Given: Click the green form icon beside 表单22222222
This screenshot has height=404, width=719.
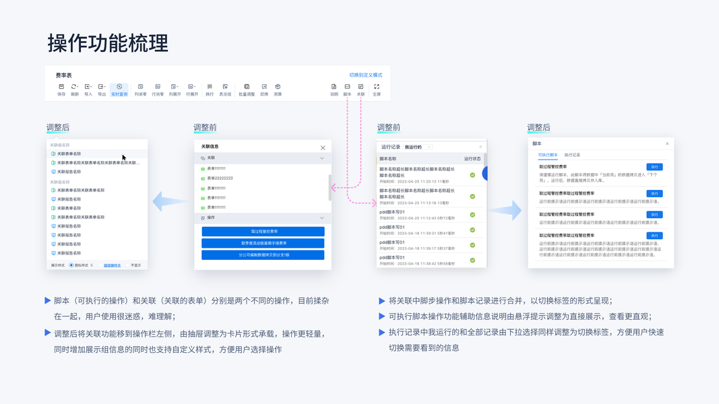Looking at the screenshot, I should 203,178.
